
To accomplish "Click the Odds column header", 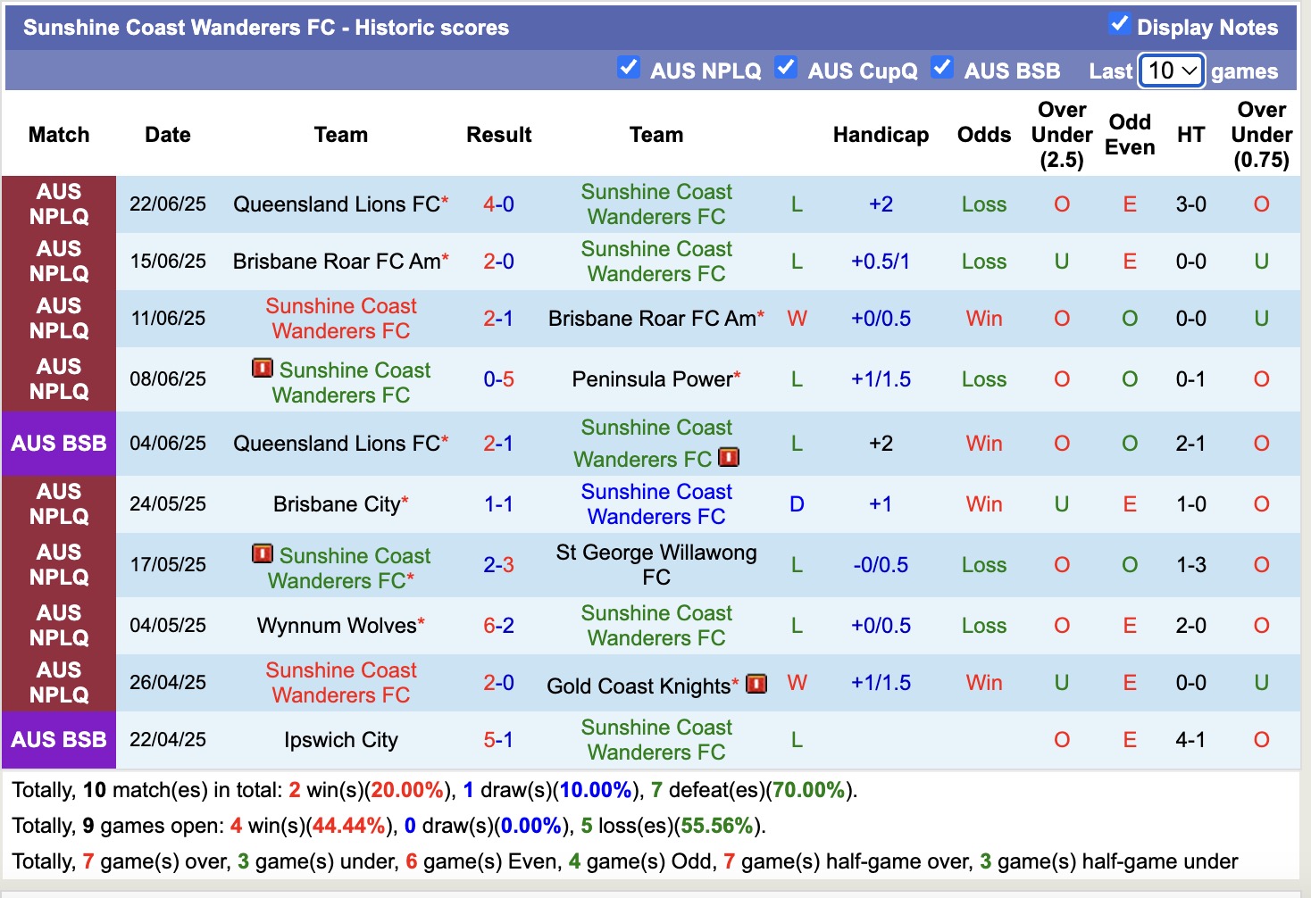I will pos(983,135).
